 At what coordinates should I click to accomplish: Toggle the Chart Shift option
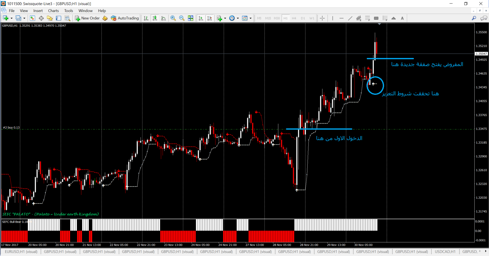210,18
